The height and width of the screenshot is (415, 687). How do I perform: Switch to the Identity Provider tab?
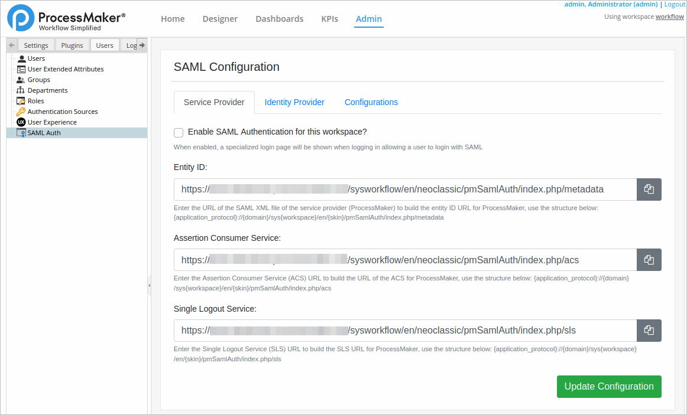click(294, 102)
